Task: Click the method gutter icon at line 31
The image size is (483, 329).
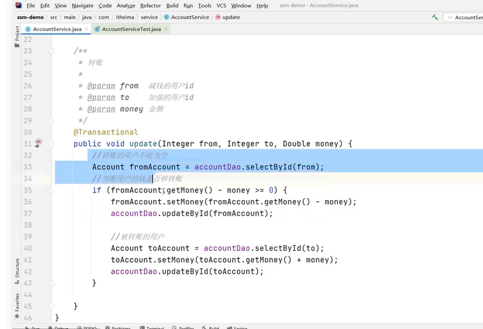Action: coord(38,143)
